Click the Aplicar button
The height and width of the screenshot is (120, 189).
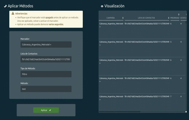[x=46, y=110]
